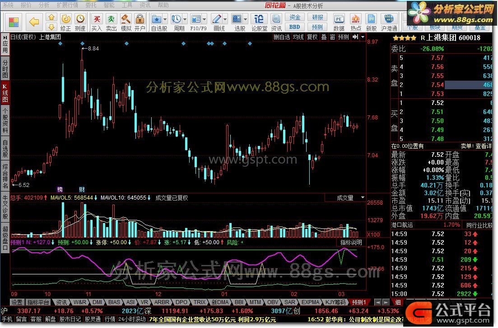498x328 pixels.
Task: Click the 解盘 status bar item
Action: tap(50, 319)
